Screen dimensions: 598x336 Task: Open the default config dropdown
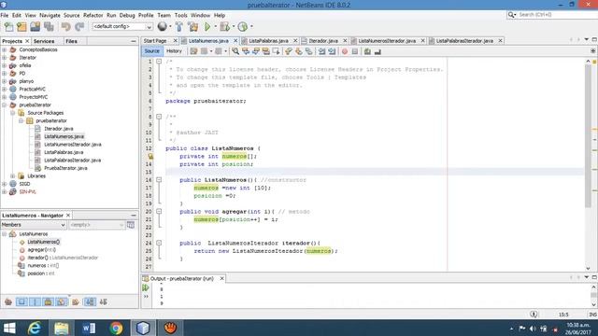pos(122,27)
